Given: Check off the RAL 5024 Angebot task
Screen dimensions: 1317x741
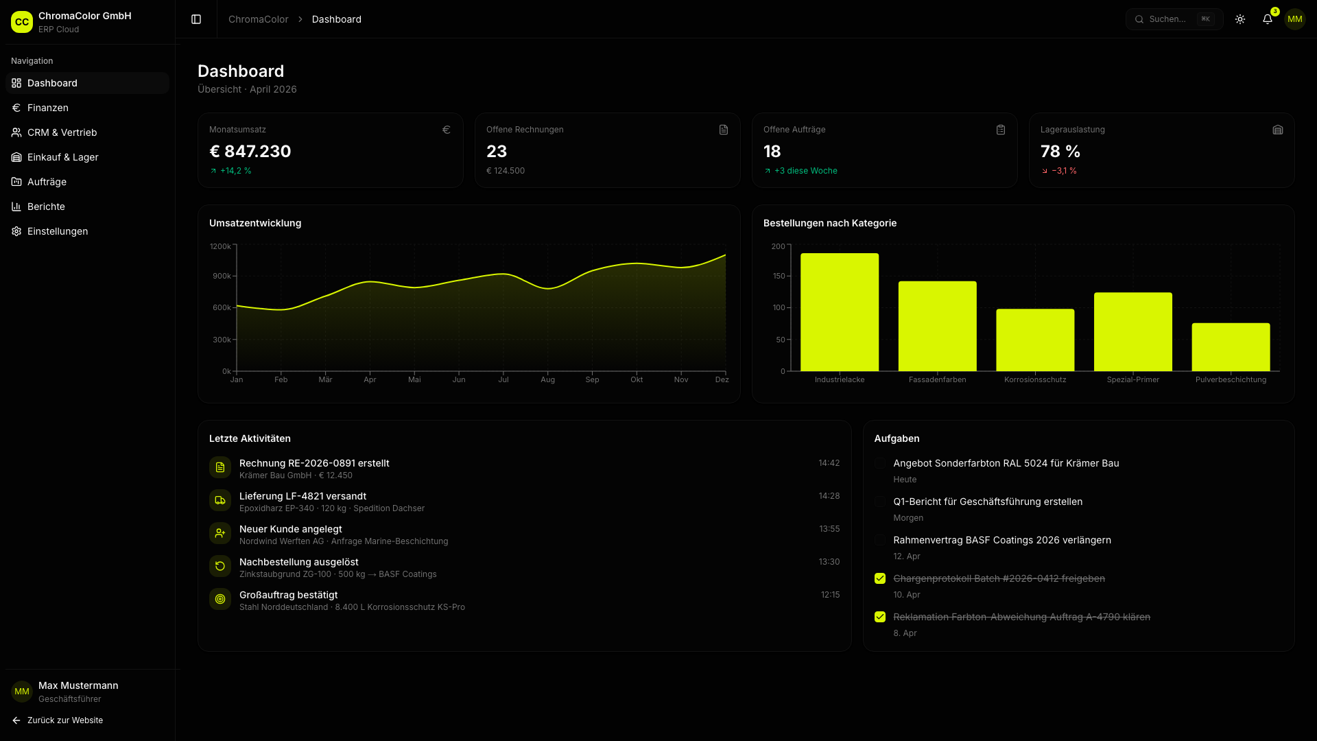Looking at the screenshot, I should [x=880, y=463].
